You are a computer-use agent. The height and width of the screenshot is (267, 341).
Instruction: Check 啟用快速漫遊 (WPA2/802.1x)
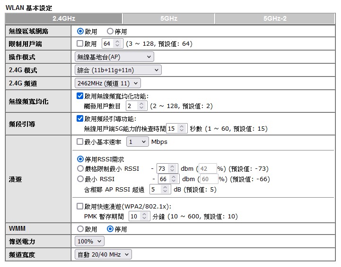pos(80,206)
